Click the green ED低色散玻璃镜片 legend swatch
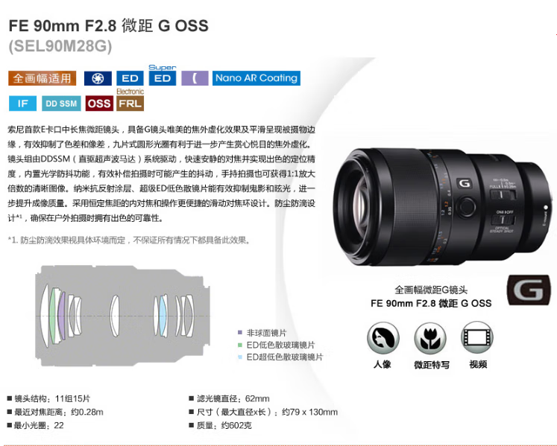The height and width of the screenshot is (446, 557). 240,345
